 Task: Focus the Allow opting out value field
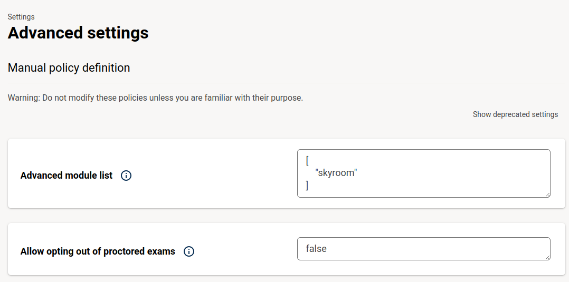[423, 249]
